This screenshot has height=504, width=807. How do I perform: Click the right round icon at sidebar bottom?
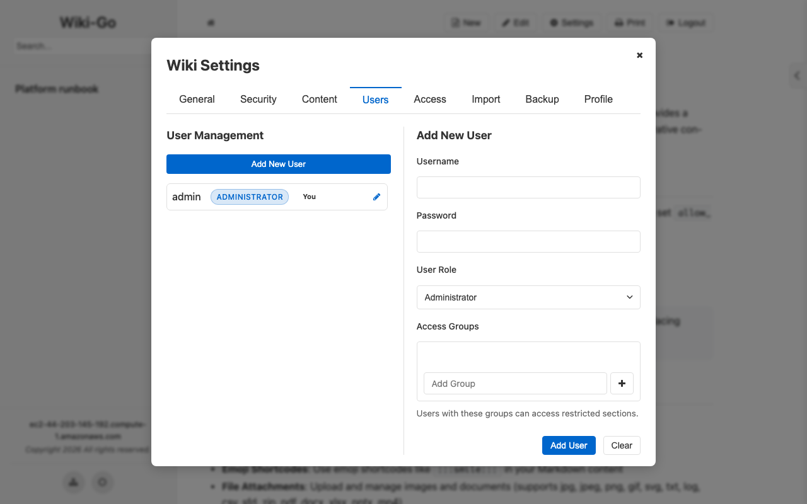coord(103,483)
